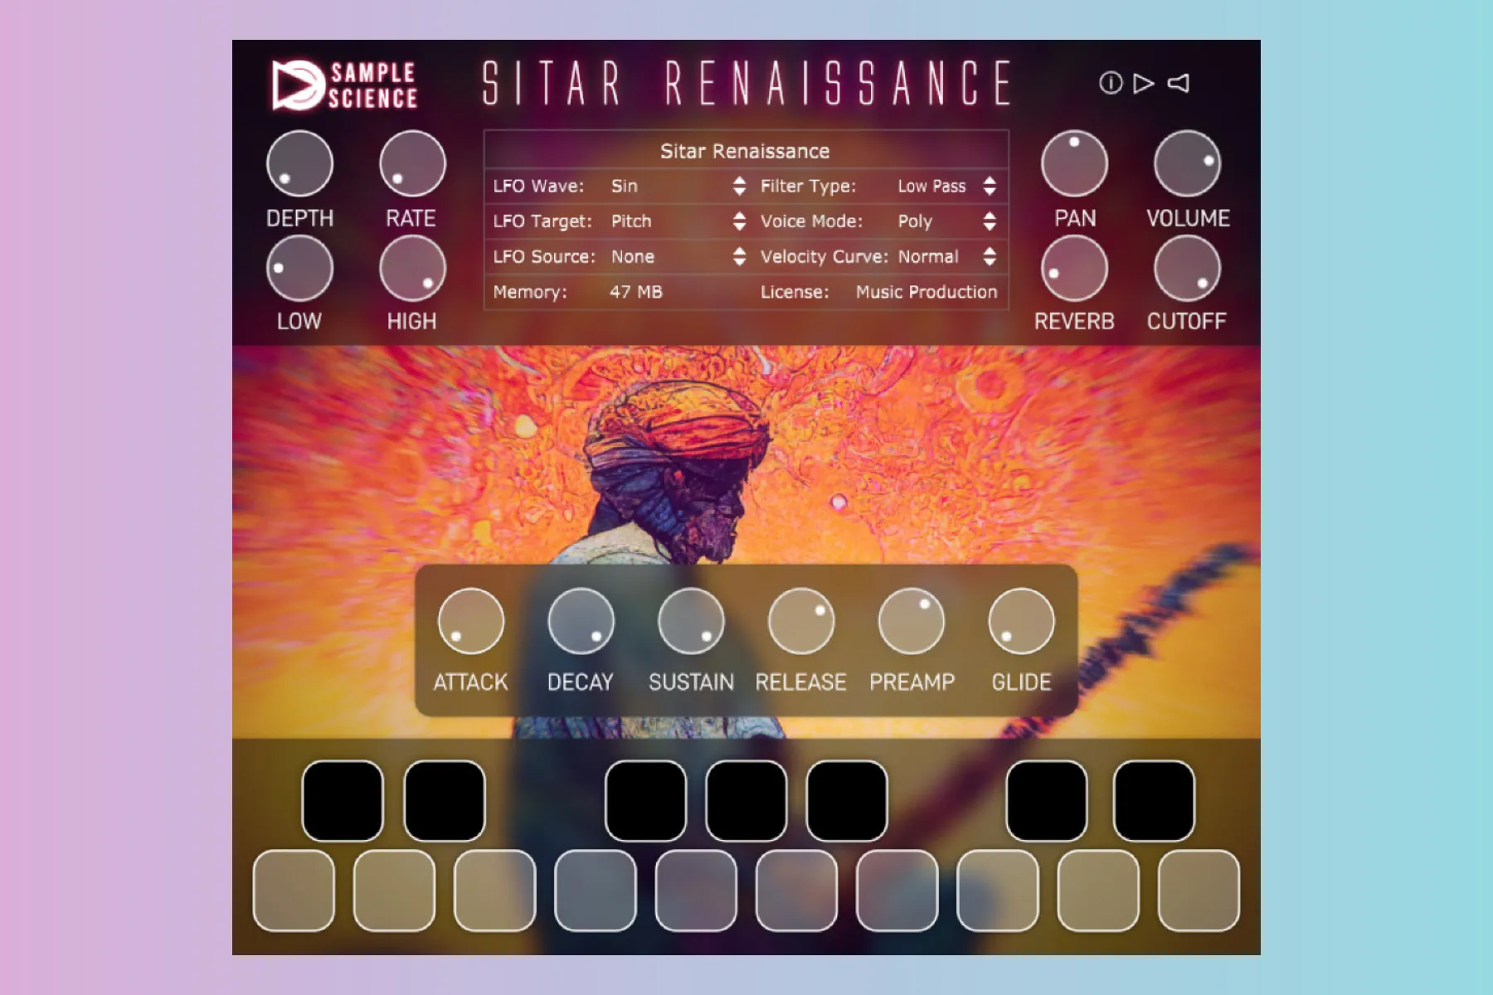Screen dimensions: 1493x995
Task: Change Voice Mode using its arrows
Action: coord(990,221)
